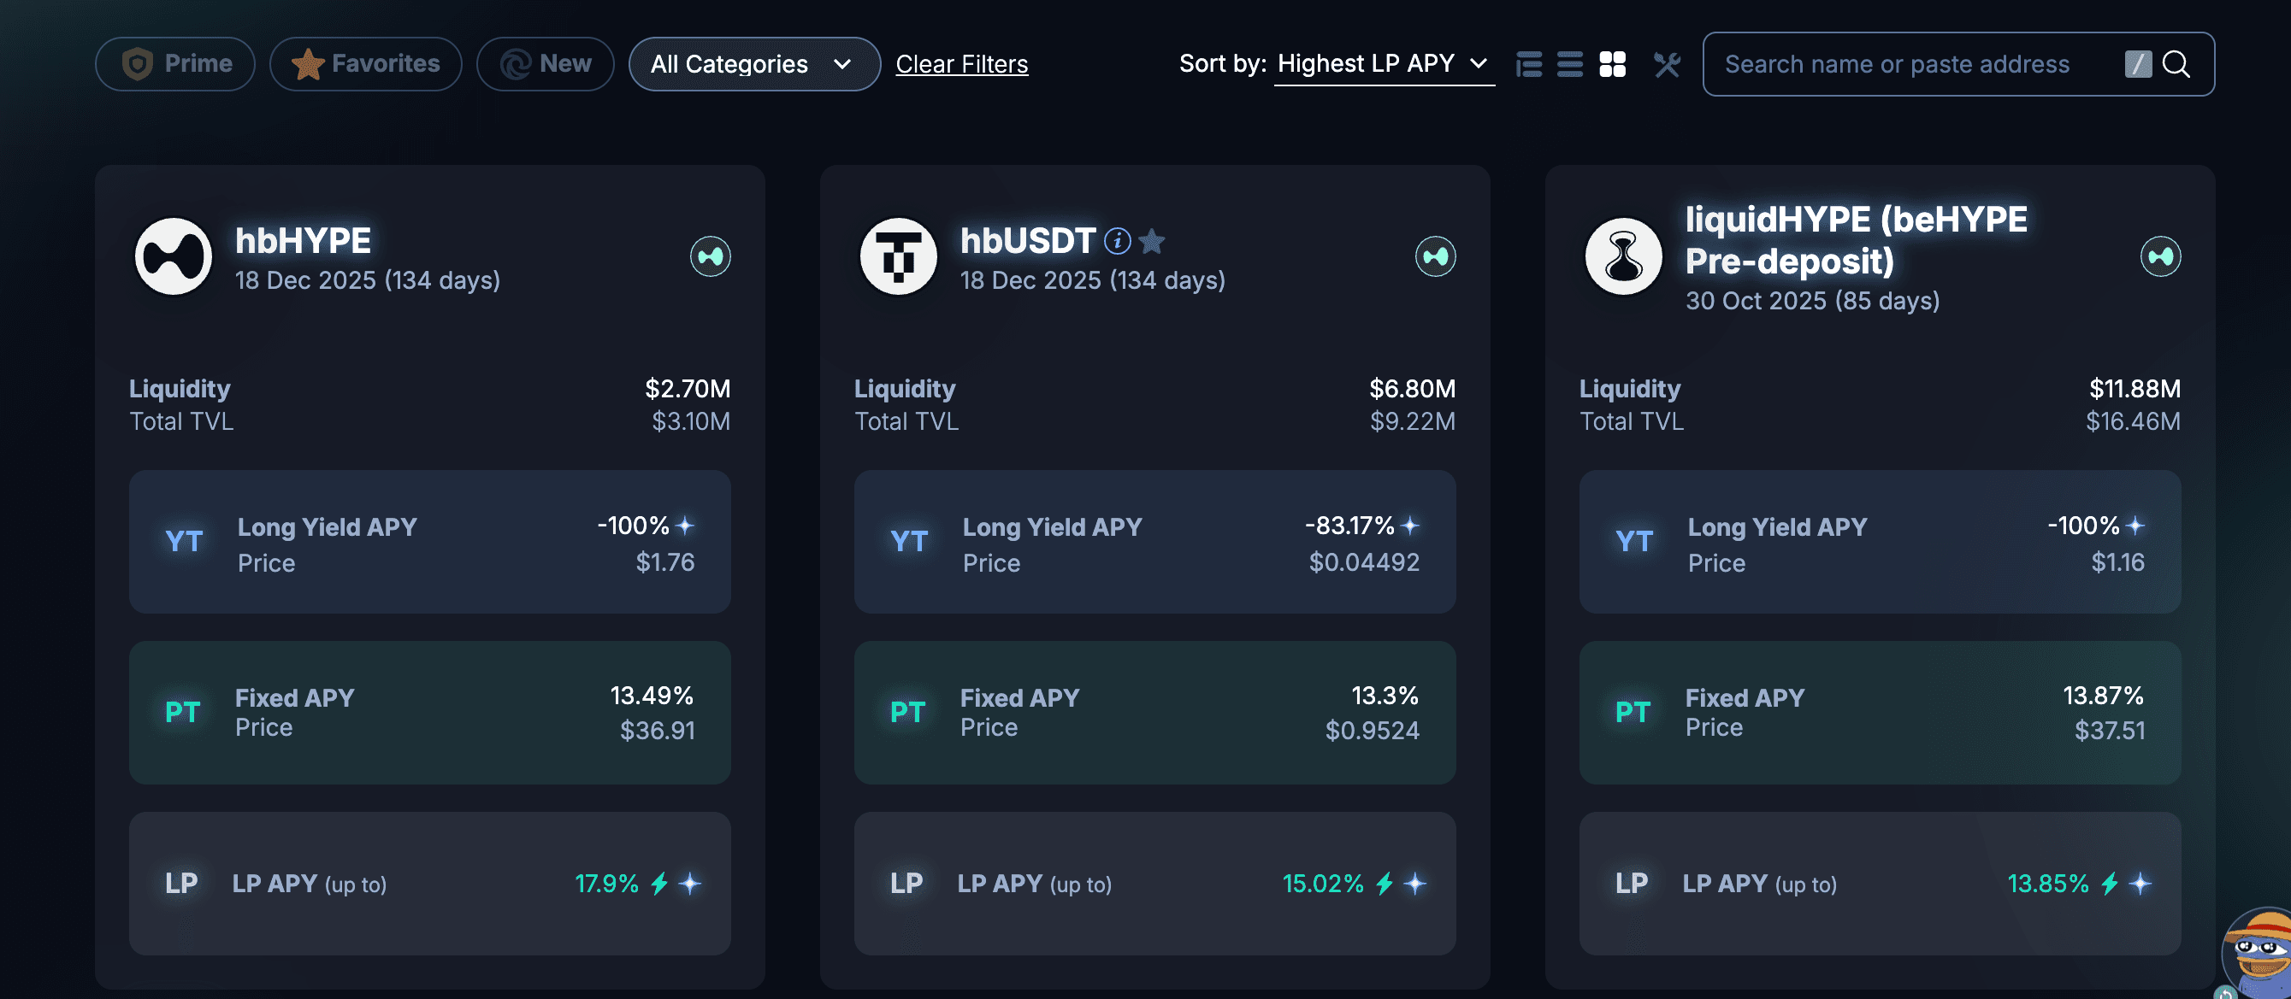Switch to grid card view icon

pyautogui.click(x=1612, y=64)
